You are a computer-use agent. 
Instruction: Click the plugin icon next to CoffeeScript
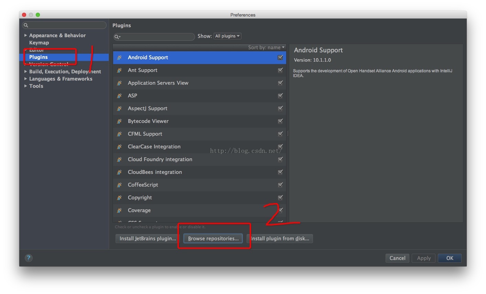[119, 185]
